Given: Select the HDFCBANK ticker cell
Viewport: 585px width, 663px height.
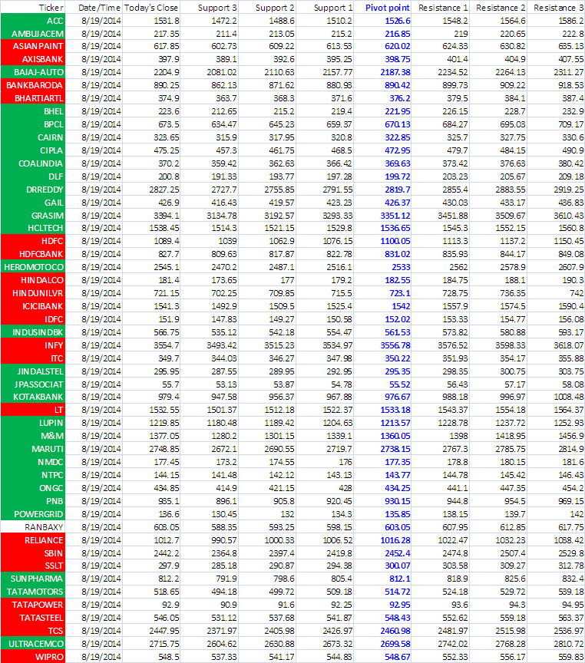Looking at the screenshot, I should (x=33, y=255).
